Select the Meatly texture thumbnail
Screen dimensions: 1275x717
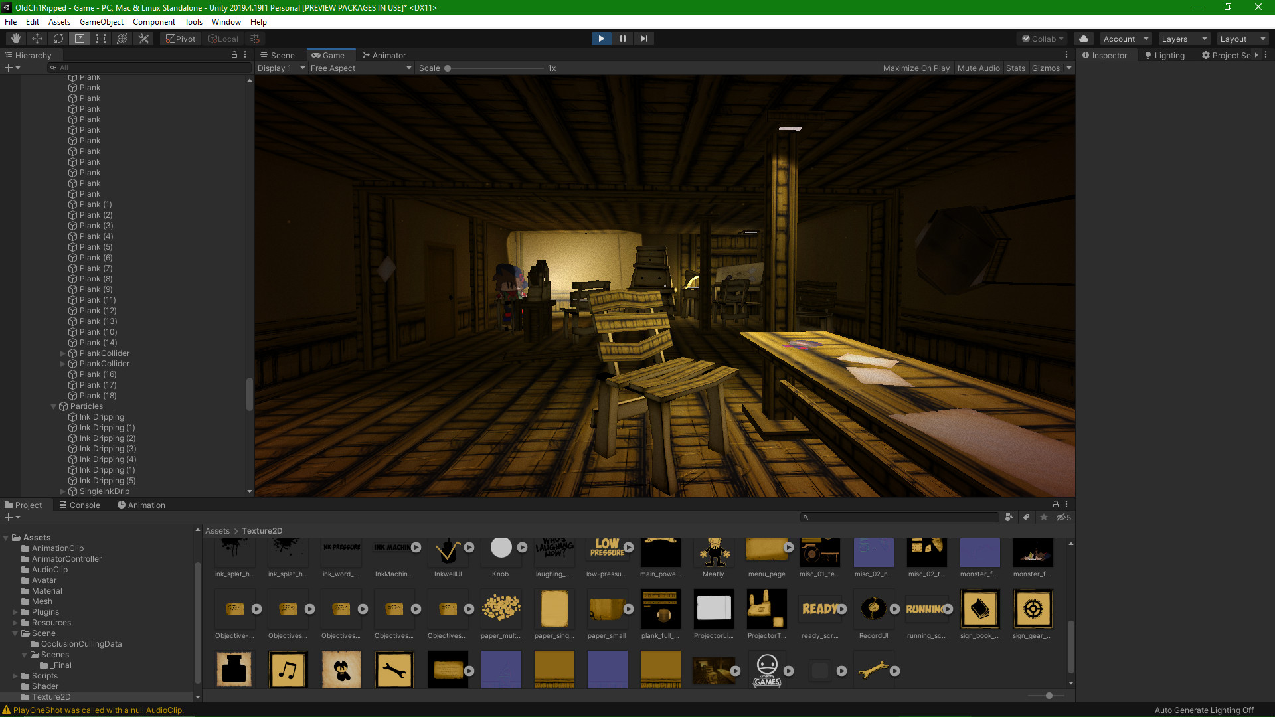713,552
